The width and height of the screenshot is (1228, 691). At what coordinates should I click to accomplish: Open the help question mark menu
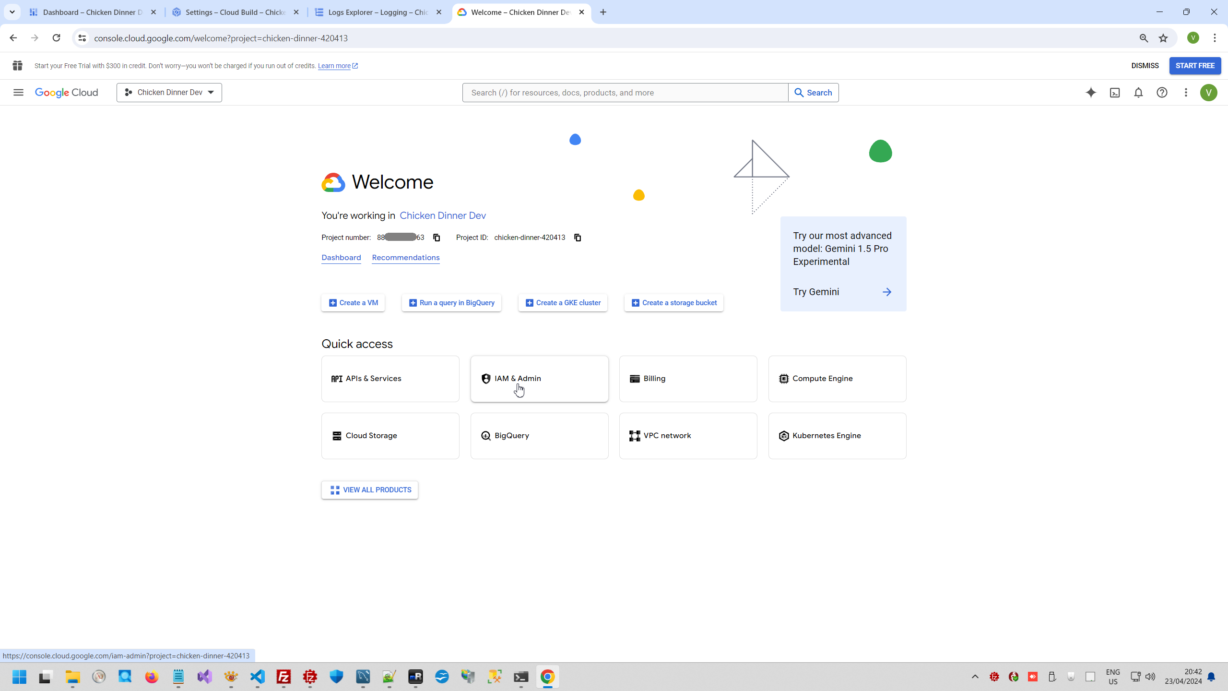[1162, 93]
